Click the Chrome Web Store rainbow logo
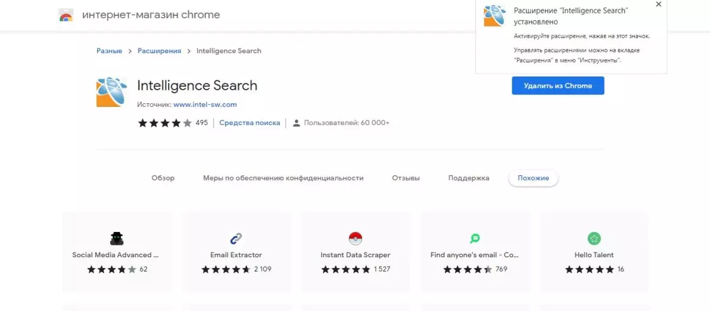Viewport: 710px width, 311px height. coord(66,15)
